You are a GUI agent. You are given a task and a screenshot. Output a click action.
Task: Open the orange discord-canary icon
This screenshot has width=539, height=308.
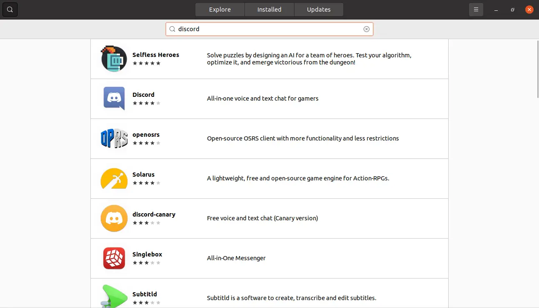click(x=114, y=218)
